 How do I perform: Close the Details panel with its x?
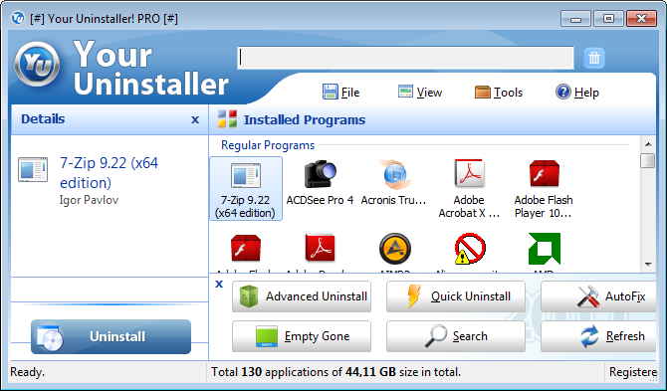(x=195, y=119)
